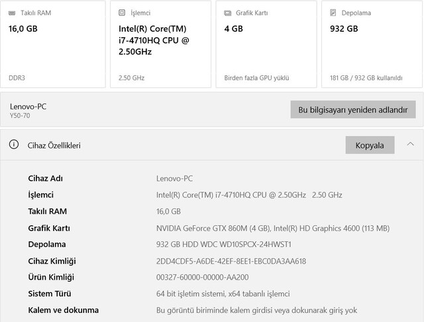424x322 pixels.
Task: Click the Depolama row label in specifications
Action: (47, 244)
